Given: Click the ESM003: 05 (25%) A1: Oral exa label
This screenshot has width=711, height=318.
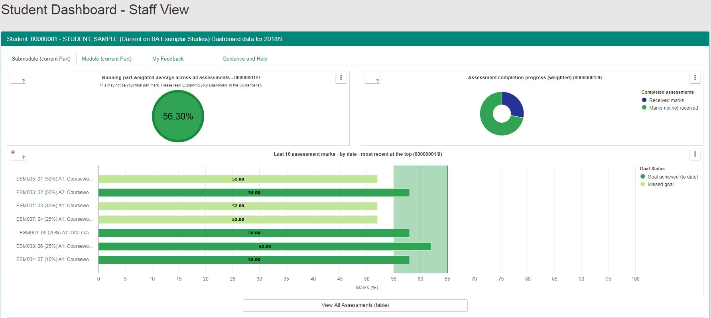Looking at the screenshot, I should [x=56, y=233].
